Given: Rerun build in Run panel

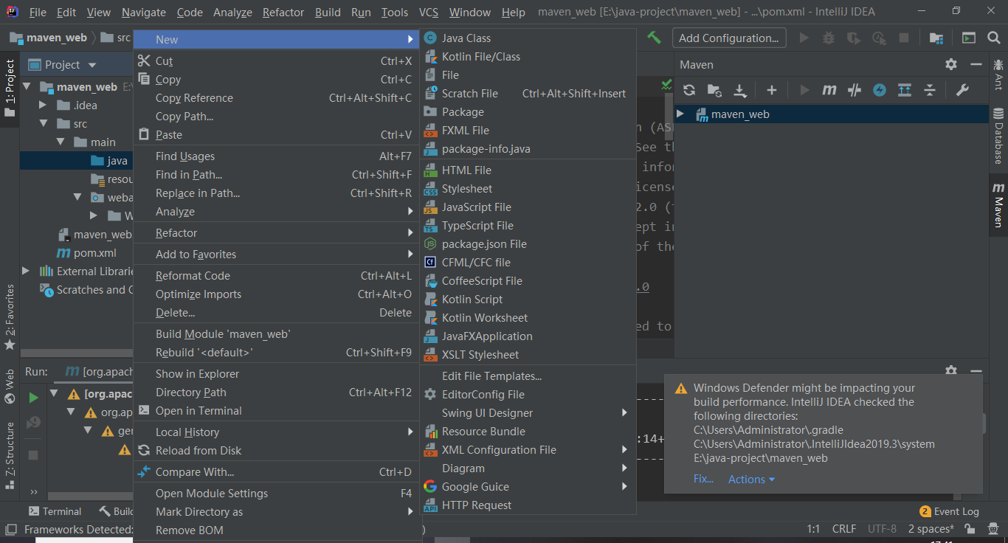Looking at the screenshot, I should click(33, 398).
